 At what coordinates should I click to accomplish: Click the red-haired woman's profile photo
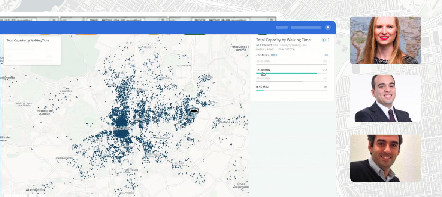[385, 40]
